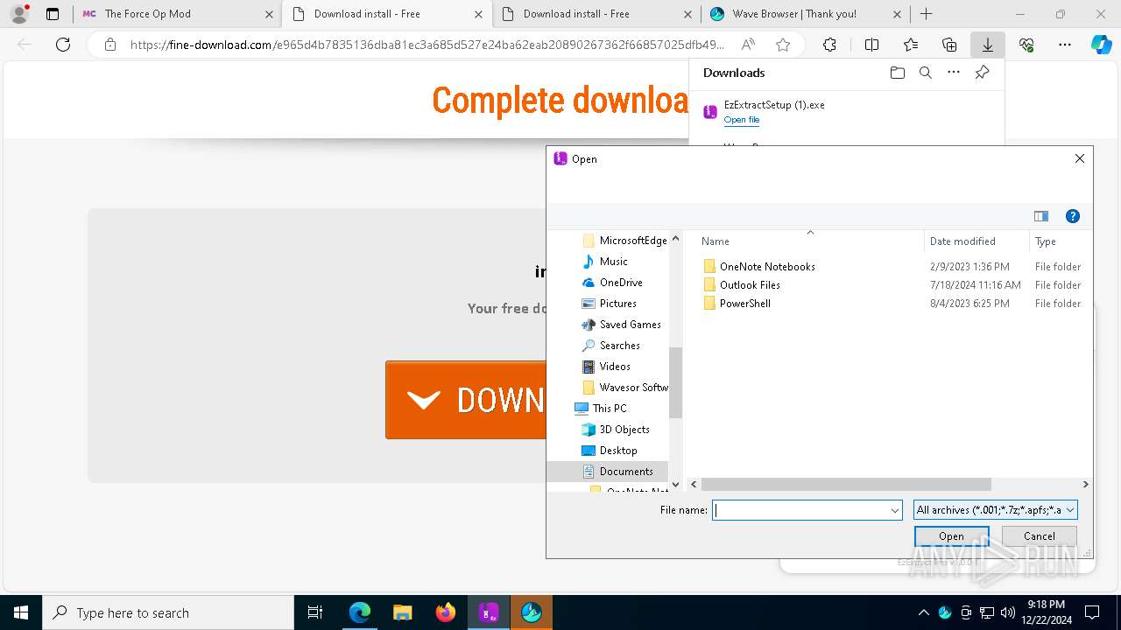Click the horizontal scrollbar in file list
Image resolution: width=1121 pixels, height=630 pixels.
pos(846,484)
